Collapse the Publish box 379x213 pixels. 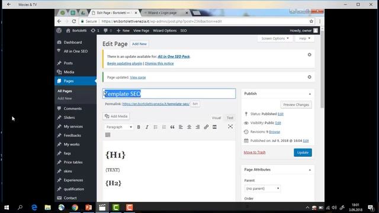[x=310, y=93]
